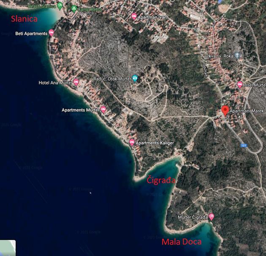Select the Raduč, Otok Murter place label
The image size is (266, 256).
pos(112,79)
